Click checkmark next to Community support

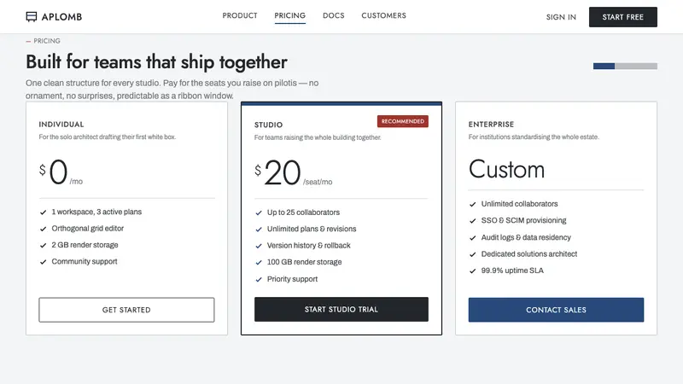(x=44, y=262)
